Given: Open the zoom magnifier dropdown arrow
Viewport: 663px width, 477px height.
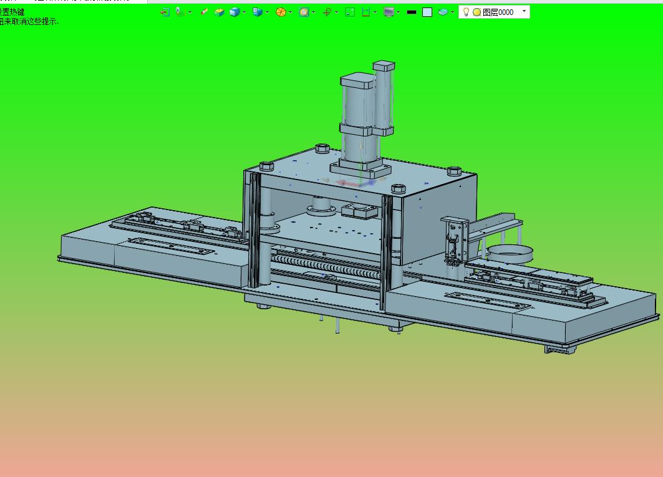Looking at the screenshot, I should pyautogui.click(x=313, y=12).
